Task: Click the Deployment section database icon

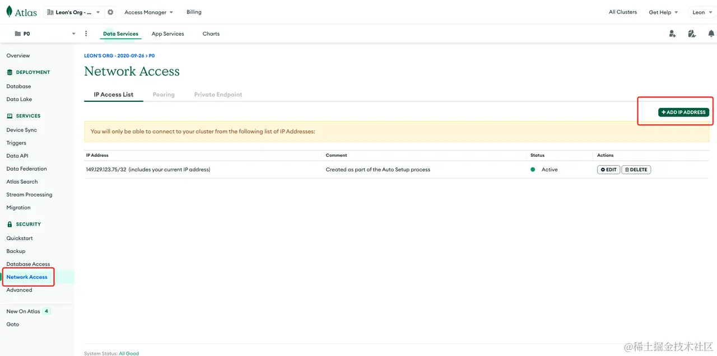Action: pyautogui.click(x=10, y=72)
